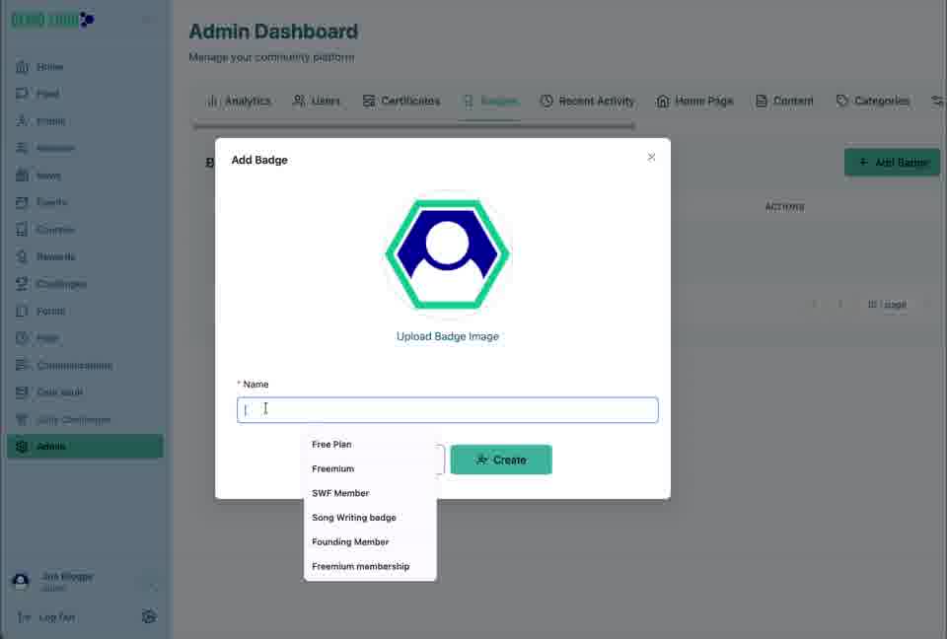Click the Forum icon in the sidebar
Viewport: 947px width, 639px height.
coord(22,311)
